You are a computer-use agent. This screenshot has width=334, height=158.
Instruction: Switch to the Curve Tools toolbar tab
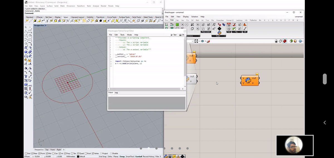point(112,17)
